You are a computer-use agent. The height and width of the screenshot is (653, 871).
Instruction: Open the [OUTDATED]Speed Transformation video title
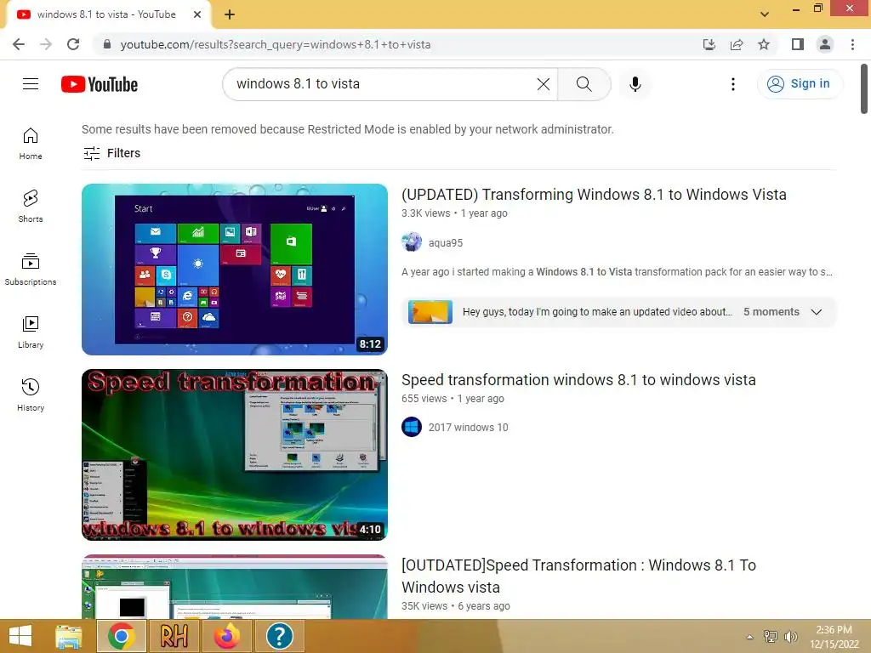[578, 576]
